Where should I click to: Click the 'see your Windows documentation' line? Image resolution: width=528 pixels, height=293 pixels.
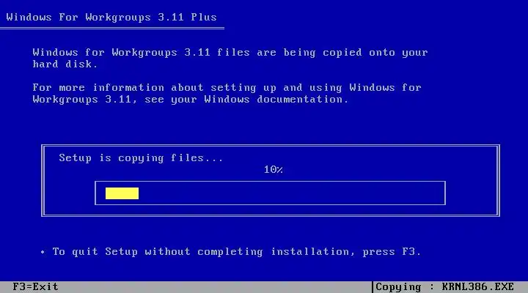[190, 100]
